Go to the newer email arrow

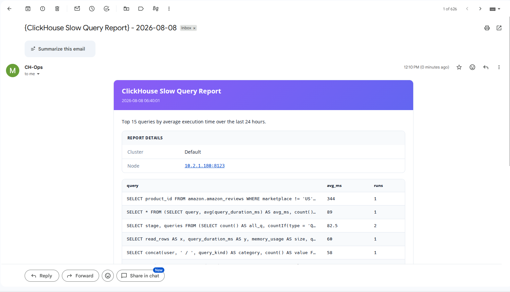(467, 9)
